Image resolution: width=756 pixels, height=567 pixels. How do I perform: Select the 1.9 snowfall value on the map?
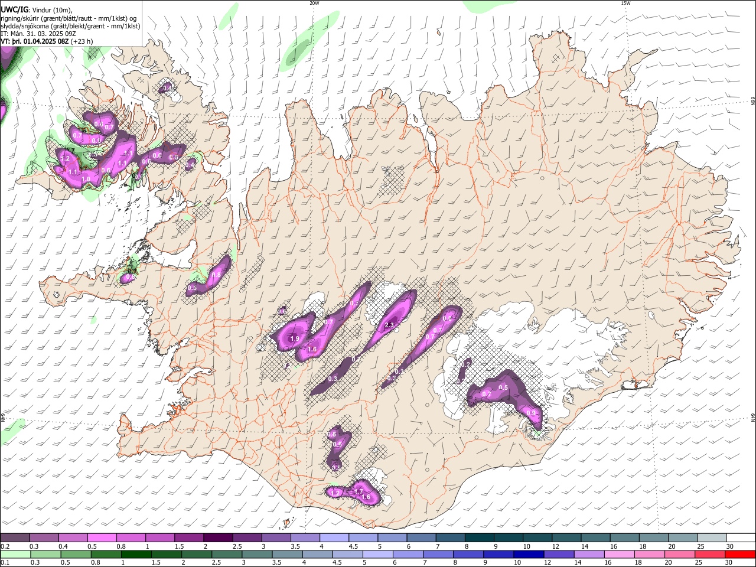(295, 338)
